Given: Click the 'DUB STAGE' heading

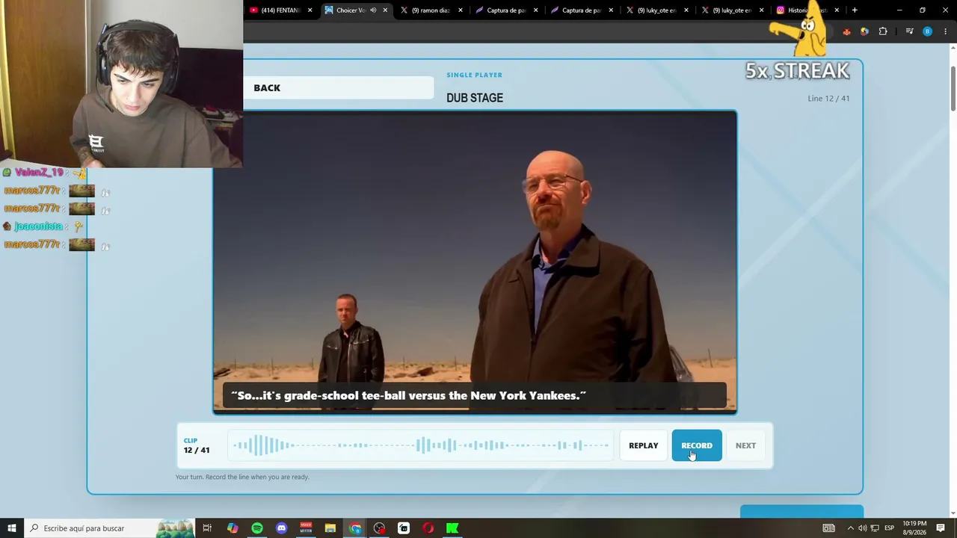Looking at the screenshot, I should click(475, 98).
